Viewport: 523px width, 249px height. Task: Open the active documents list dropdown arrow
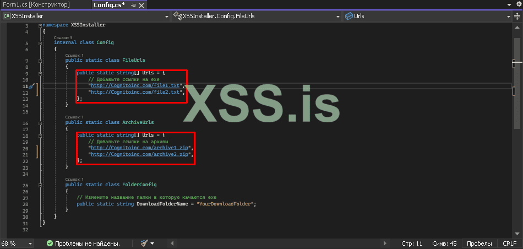(x=509, y=4)
